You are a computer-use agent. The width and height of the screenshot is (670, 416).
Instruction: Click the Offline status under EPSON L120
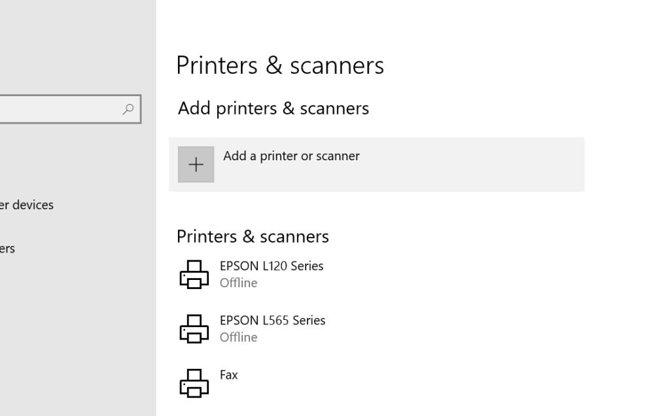pos(238,283)
